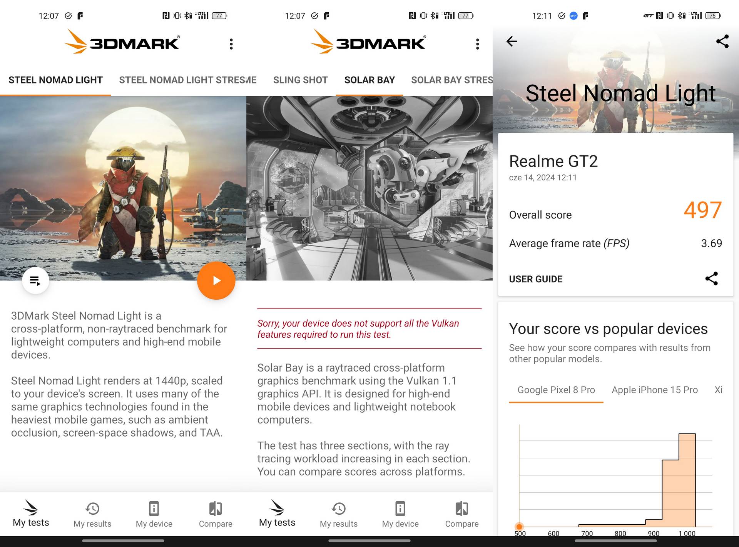Open Compare in the left bottom bar
The width and height of the screenshot is (739, 547).
216,515
